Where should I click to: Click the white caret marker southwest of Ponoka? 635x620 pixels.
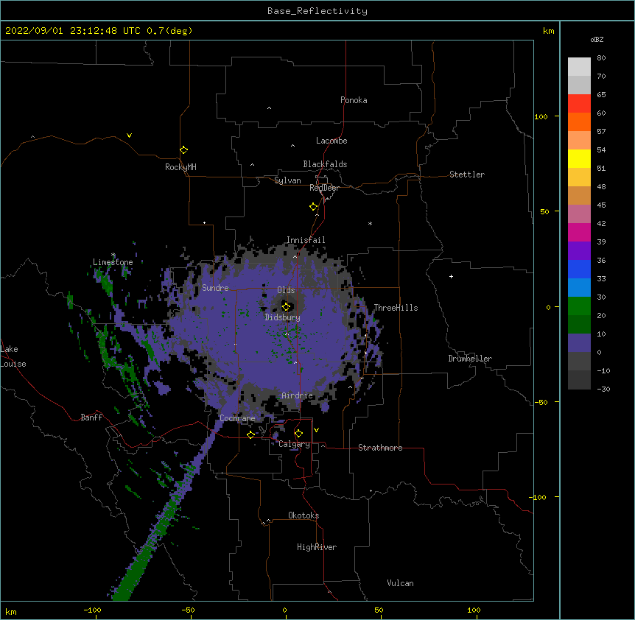[x=270, y=108]
